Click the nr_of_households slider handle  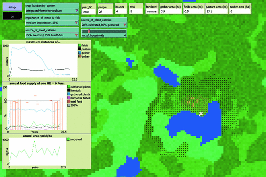pos(89,31)
